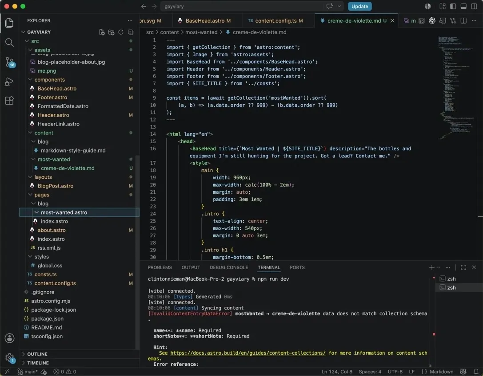Screen dimensions: 483x376
Task: Click the editor minimap preview
Action: click(x=456, y=88)
